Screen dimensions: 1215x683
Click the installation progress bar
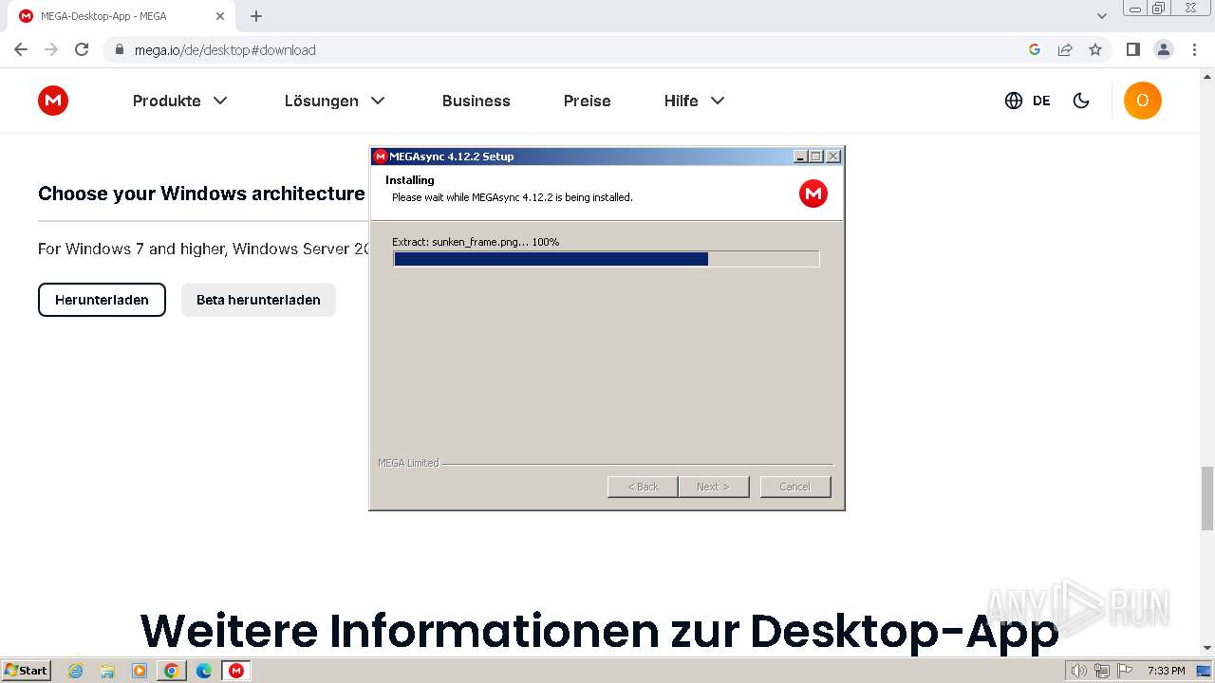(606, 259)
